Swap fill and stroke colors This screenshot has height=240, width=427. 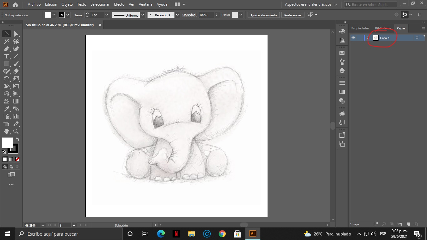coord(18,139)
